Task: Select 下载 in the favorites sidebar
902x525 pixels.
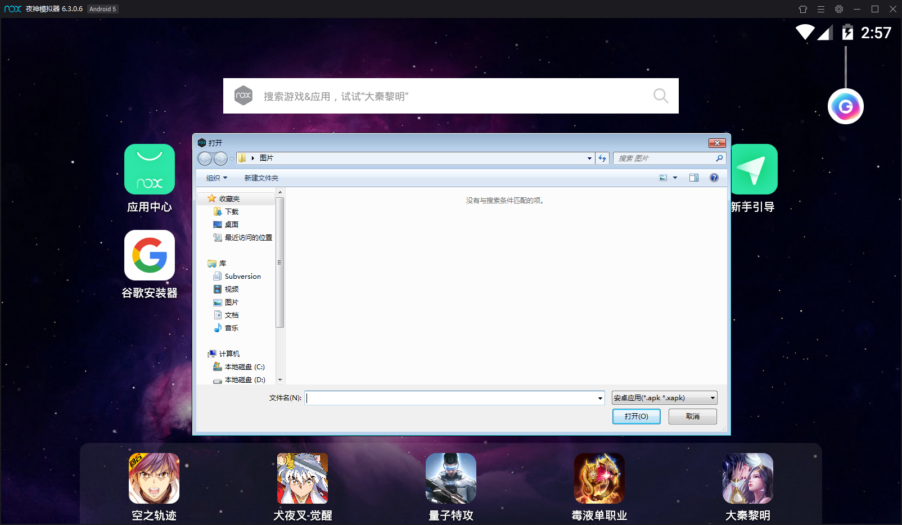Action: tap(231, 211)
